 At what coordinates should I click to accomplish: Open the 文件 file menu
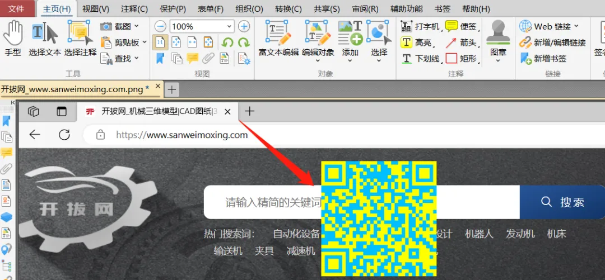point(16,9)
